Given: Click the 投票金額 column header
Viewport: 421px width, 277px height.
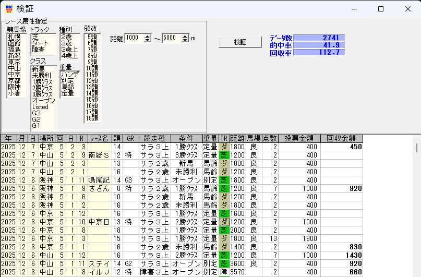Looking at the screenshot, I should 299,139.
